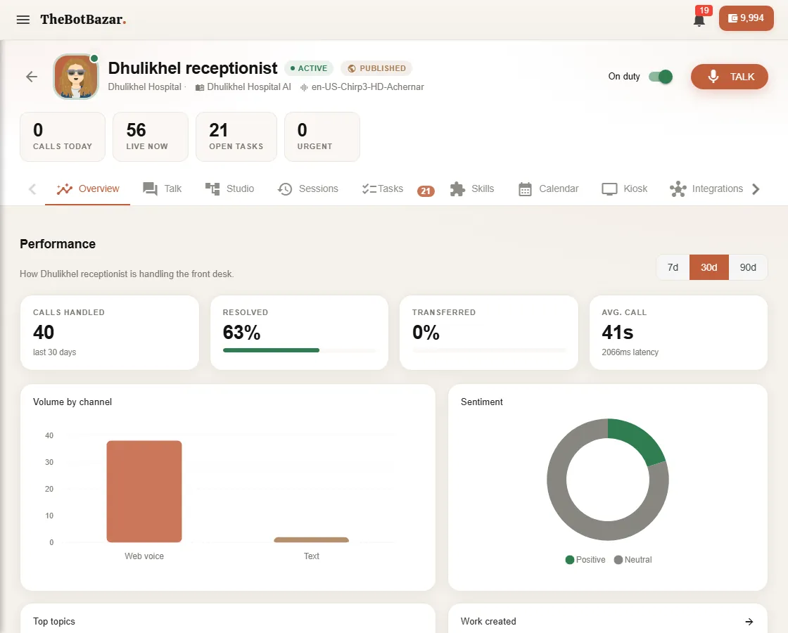Click the TheBotBazar logo link
This screenshot has width=788, height=633.
coord(83,20)
